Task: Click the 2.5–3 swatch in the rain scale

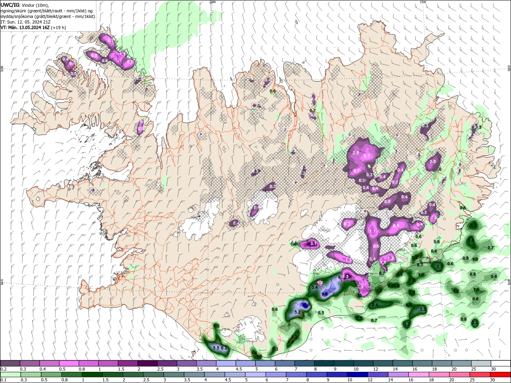Action: pyautogui.click(x=153, y=375)
